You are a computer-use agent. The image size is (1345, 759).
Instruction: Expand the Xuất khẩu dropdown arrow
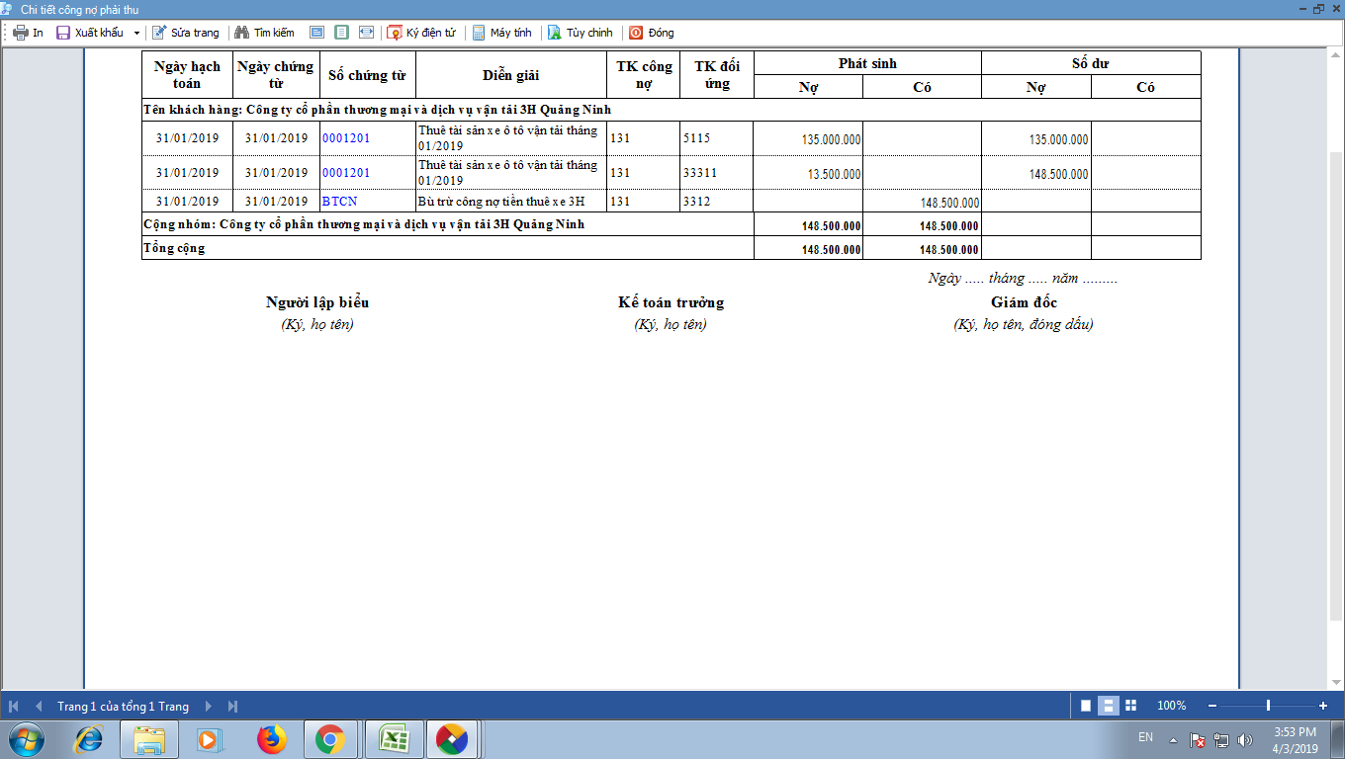coord(136,33)
